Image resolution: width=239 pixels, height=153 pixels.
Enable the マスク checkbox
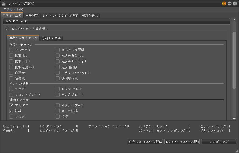pos(11,117)
